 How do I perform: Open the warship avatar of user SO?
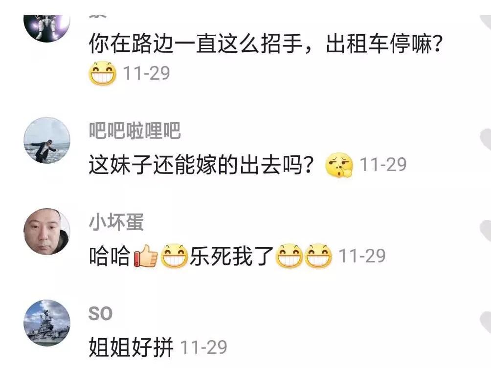pos(47,323)
